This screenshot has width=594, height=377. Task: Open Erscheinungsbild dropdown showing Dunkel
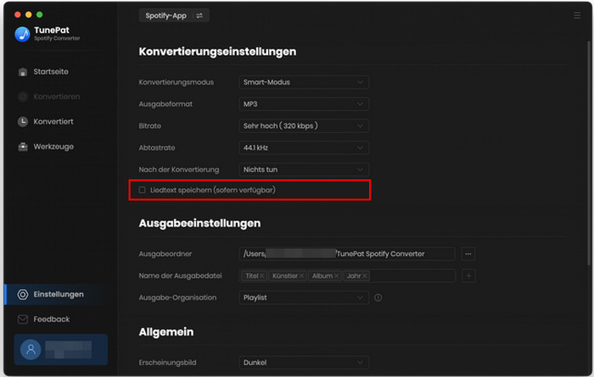[x=304, y=363]
